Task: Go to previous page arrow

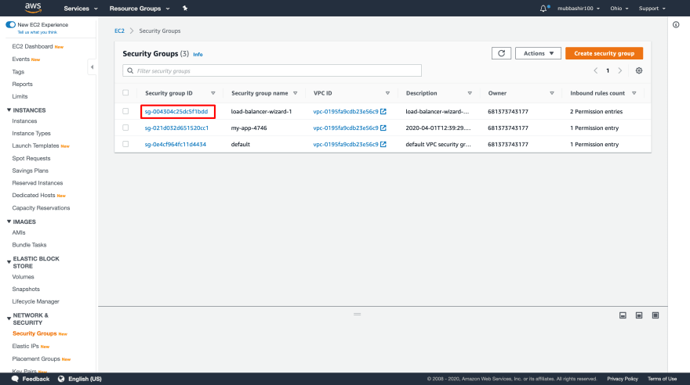Action: pos(596,70)
